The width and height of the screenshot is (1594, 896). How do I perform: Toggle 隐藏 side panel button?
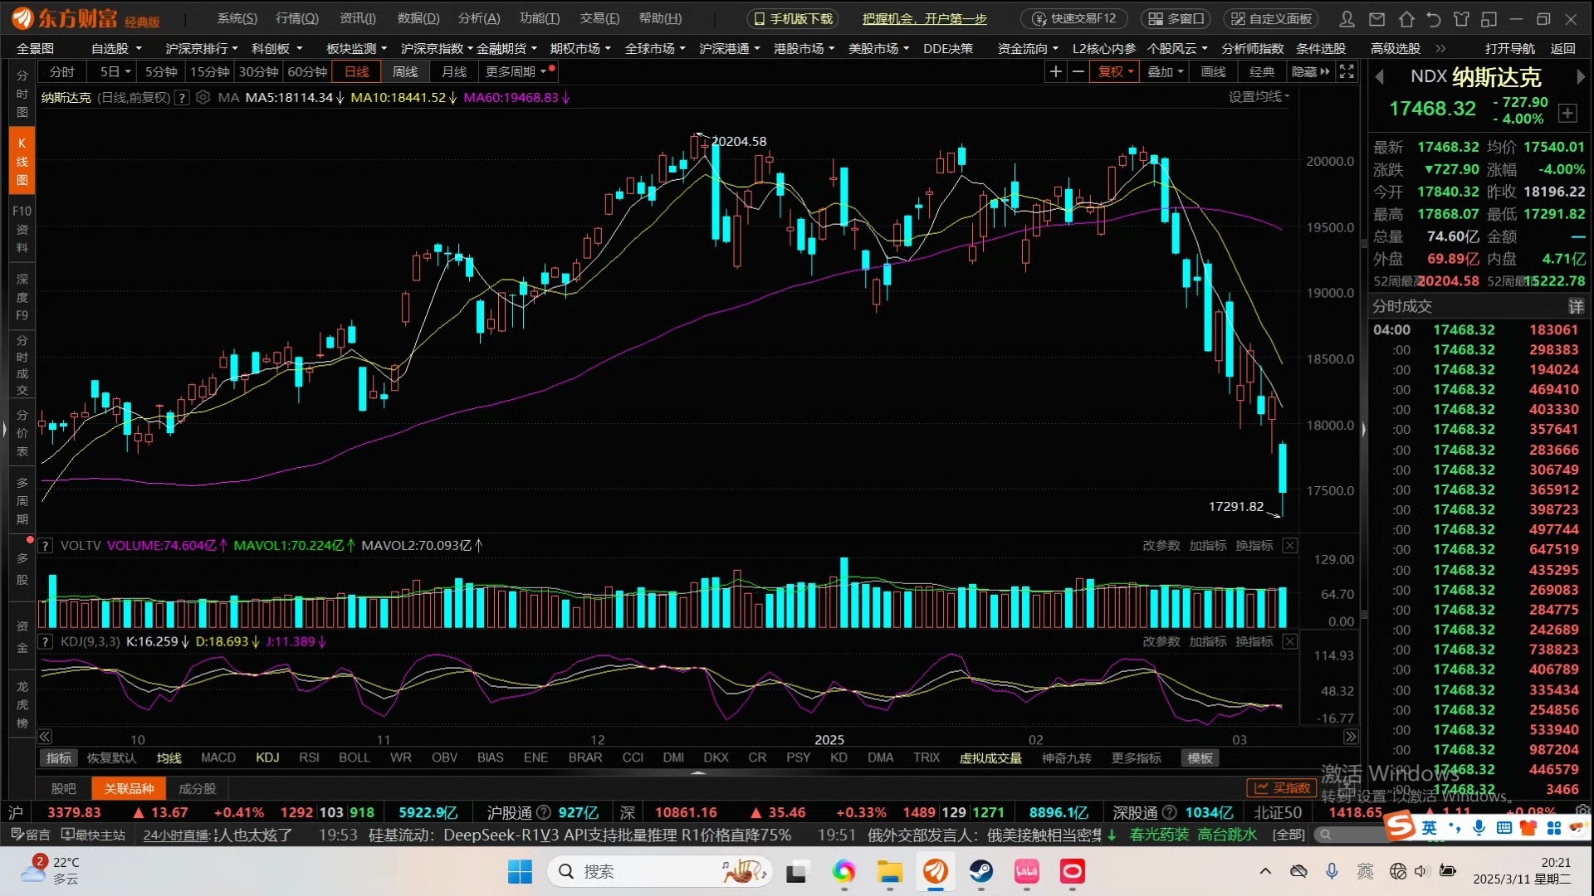(1310, 72)
